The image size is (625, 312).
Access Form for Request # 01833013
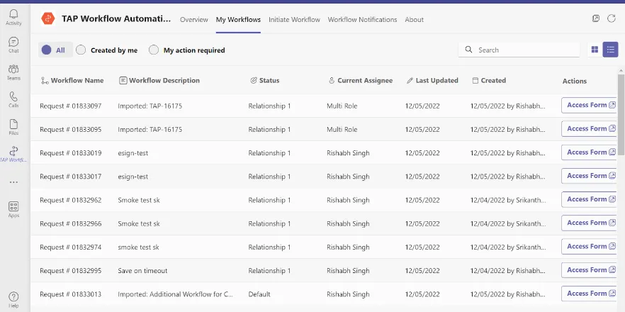[590, 294]
